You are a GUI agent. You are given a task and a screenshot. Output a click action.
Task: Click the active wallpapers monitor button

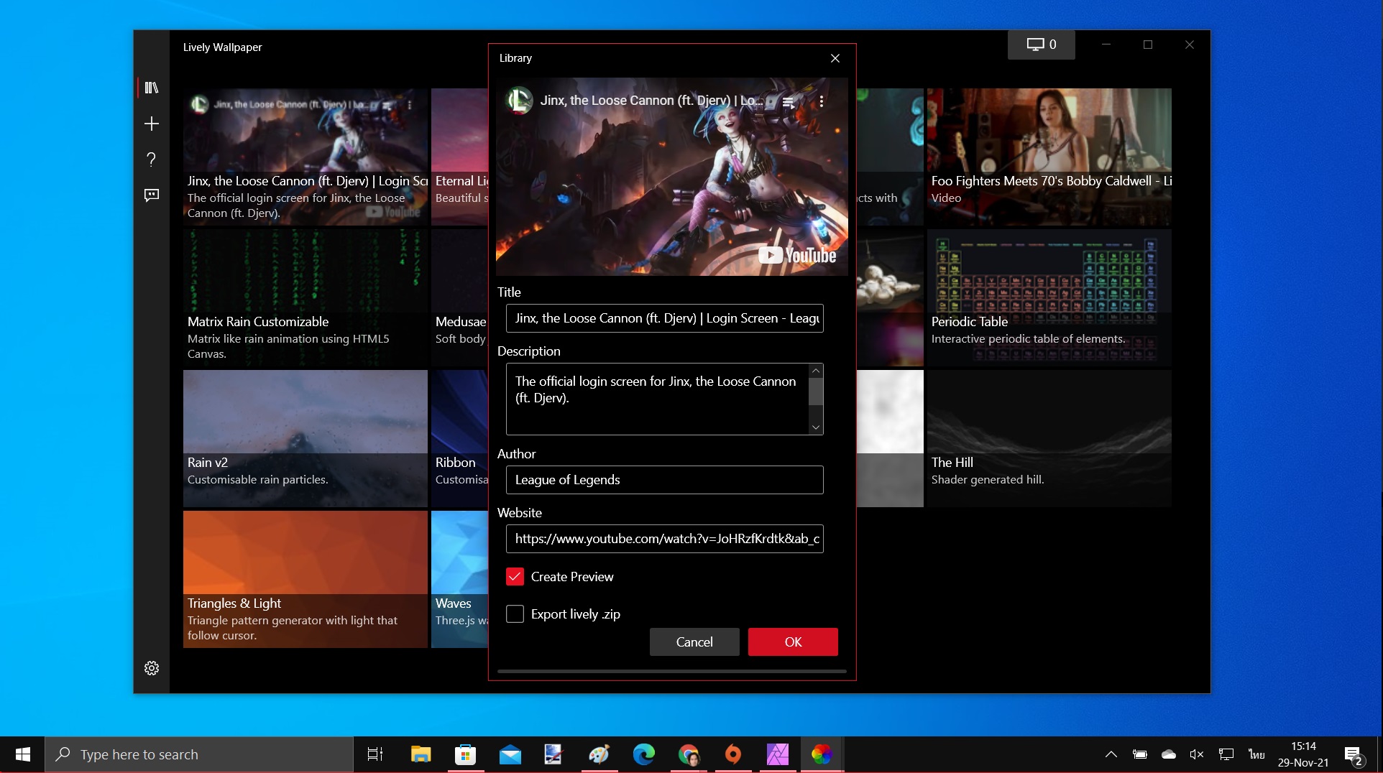point(1041,45)
